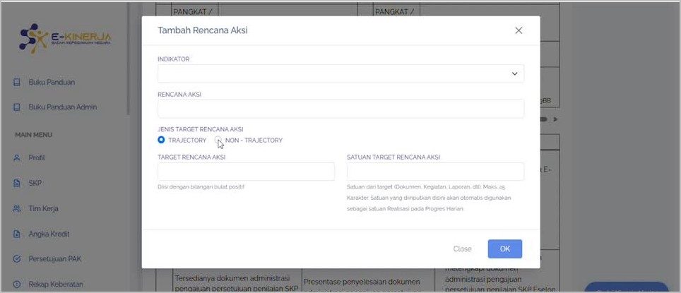Click the E-Kinerja logo

point(65,38)
